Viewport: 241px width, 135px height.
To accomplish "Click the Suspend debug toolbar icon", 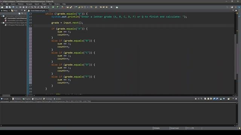I will 23,7.
